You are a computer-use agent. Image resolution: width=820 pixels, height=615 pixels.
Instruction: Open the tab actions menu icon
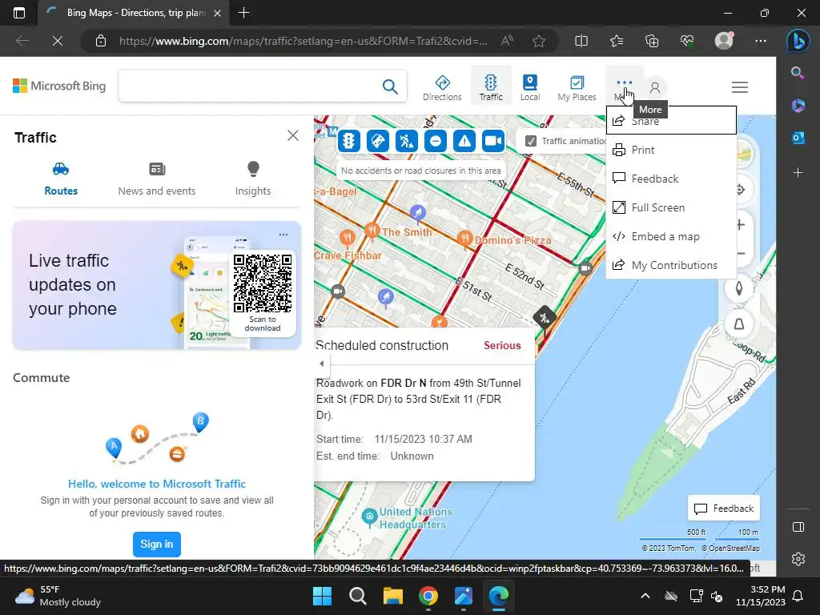(x=19, y=13)
